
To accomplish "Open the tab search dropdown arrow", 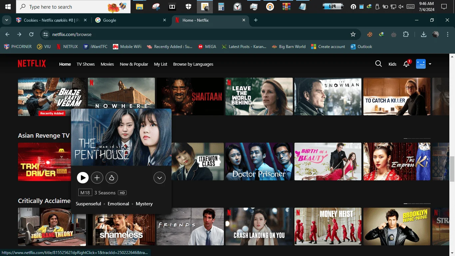I will point(7,20).
